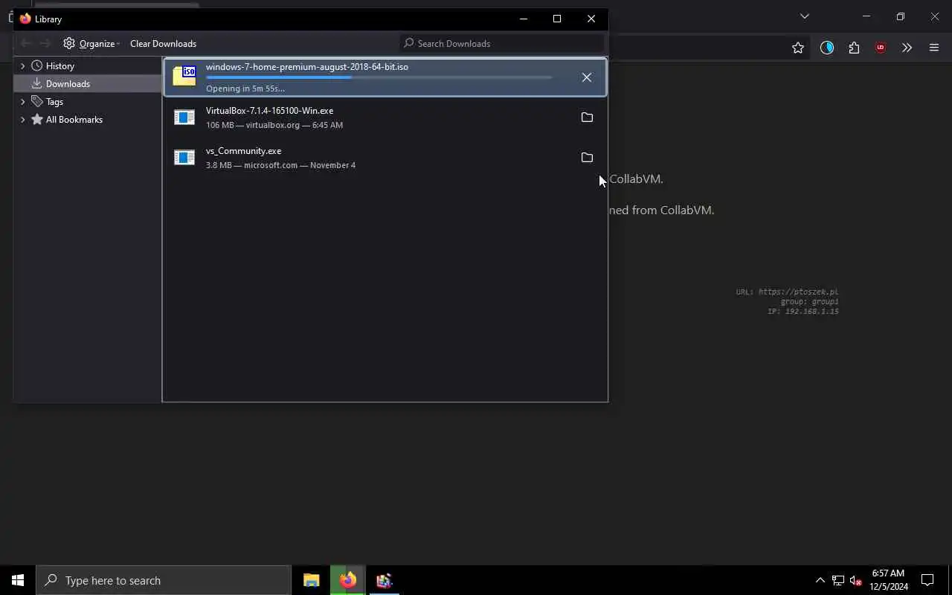Go forward using the Library forward arrow
952x595 pixels.
(45, 43)
